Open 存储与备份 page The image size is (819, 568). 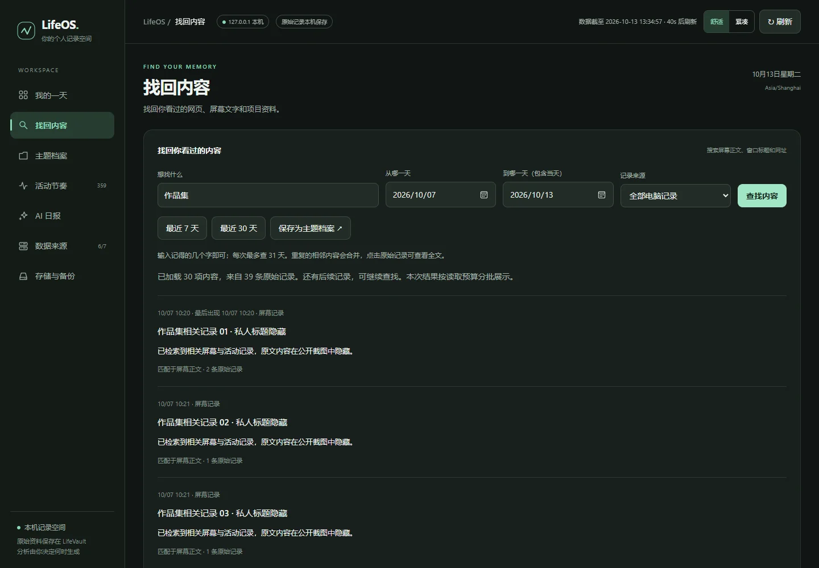click(62, 276)
